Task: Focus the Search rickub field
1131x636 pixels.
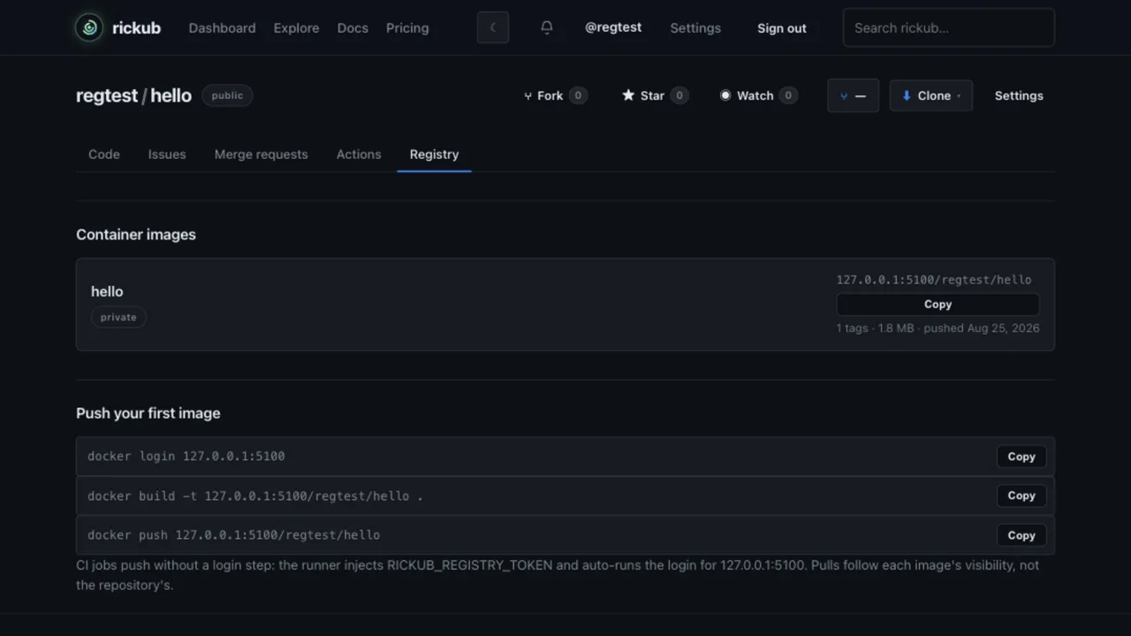Action: [x=949, y=27]
